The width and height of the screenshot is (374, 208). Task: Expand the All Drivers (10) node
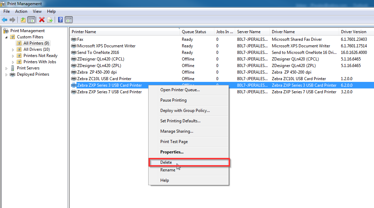tap(13, 49)
